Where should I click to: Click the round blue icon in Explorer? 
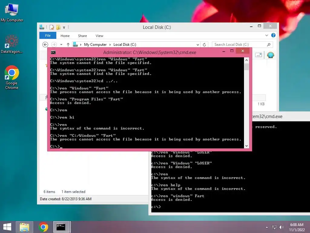pos(270,55)
